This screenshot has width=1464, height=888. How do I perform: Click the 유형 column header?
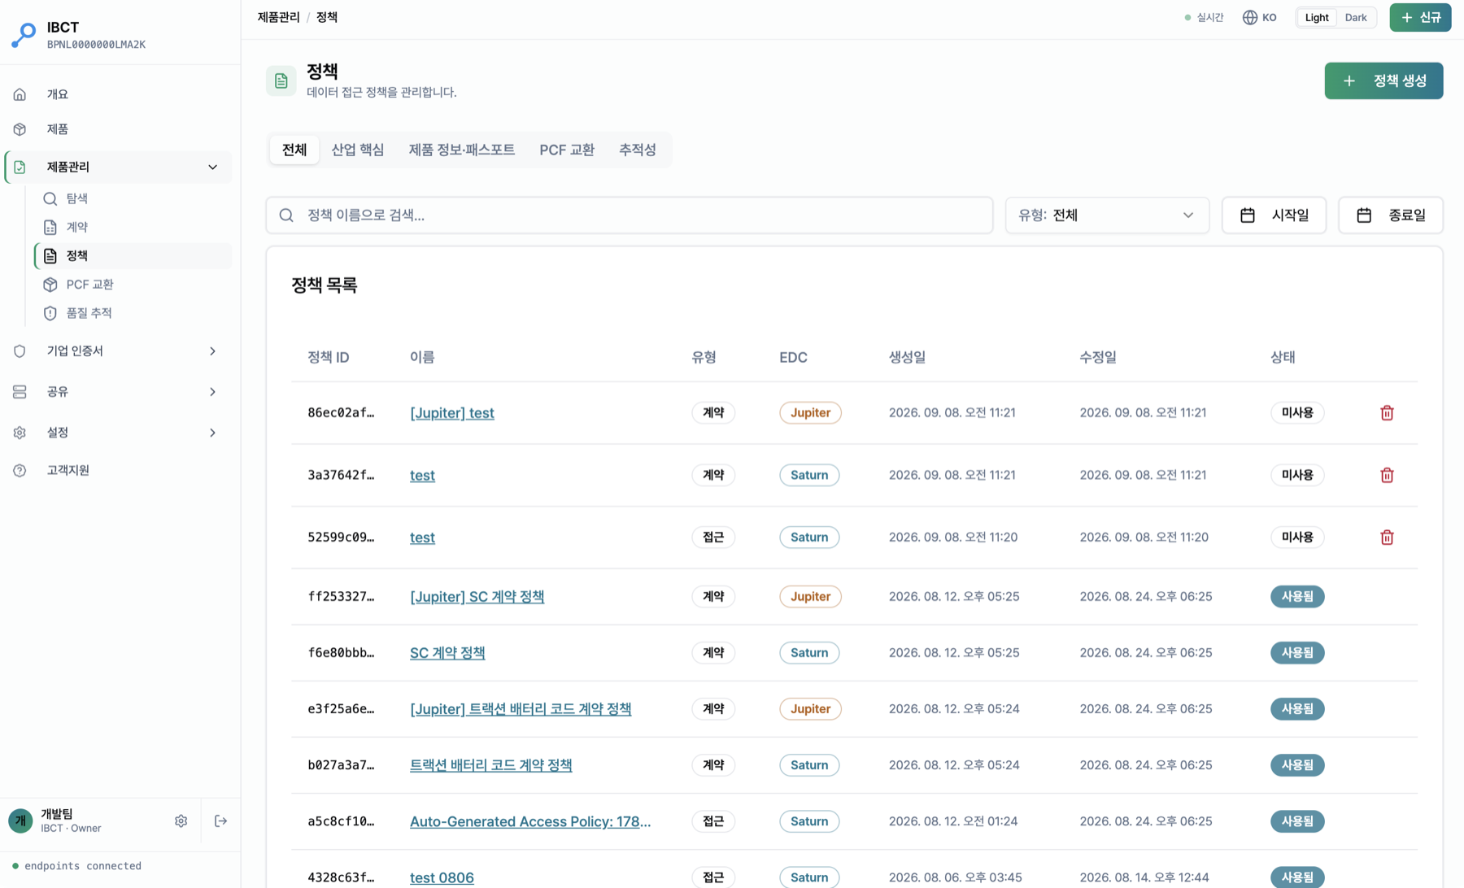pos(704,358)
